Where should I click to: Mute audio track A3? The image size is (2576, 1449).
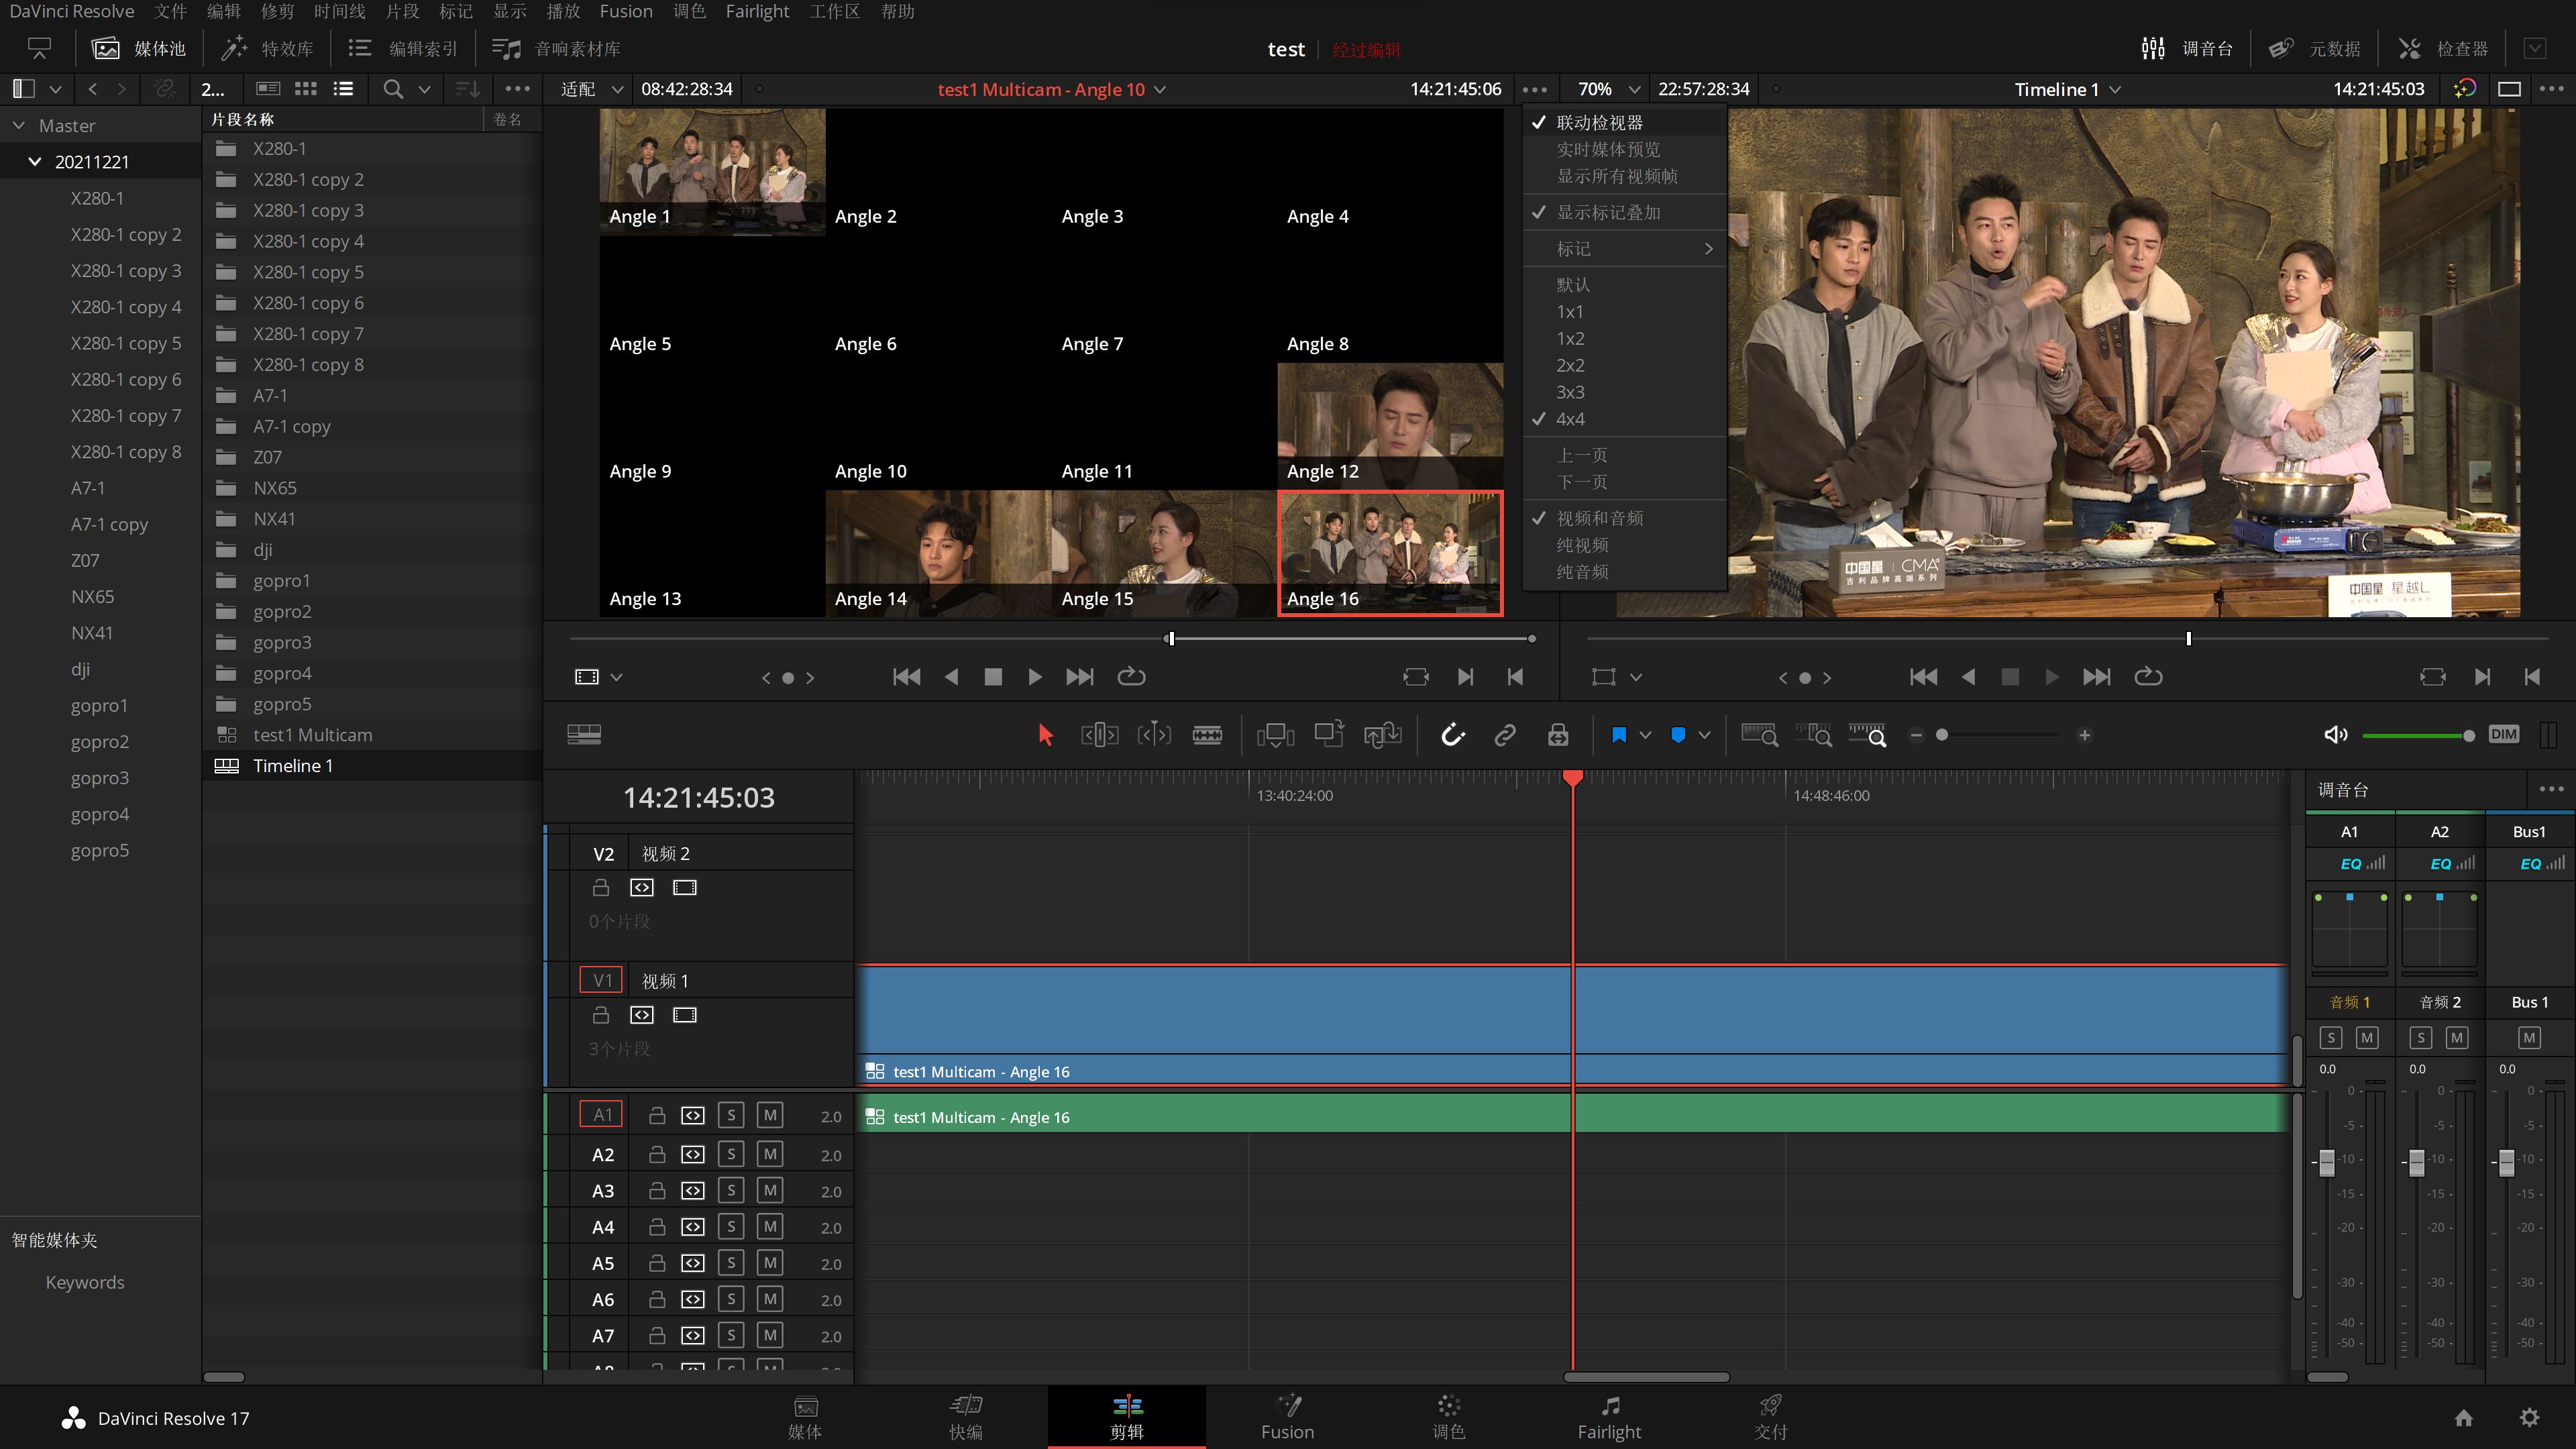click(770, 1190)
